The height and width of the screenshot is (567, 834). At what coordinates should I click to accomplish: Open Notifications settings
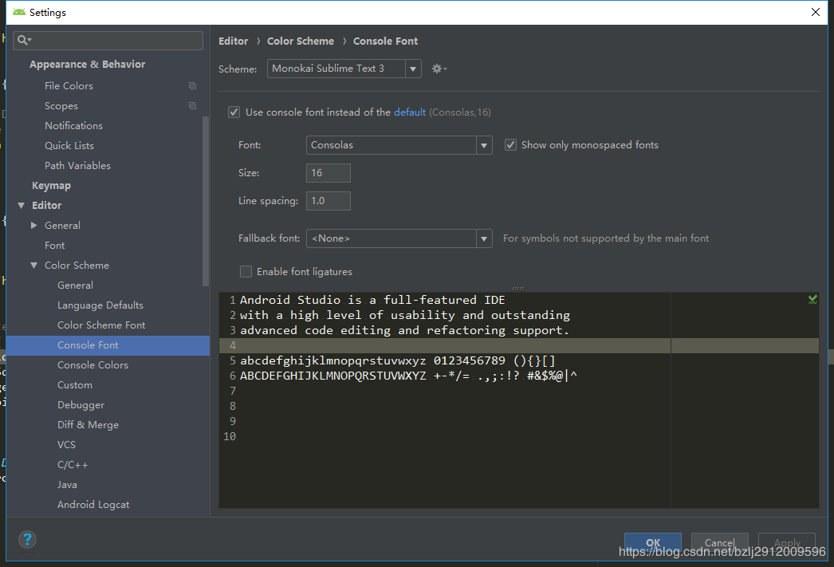click(x=73, y=125)
